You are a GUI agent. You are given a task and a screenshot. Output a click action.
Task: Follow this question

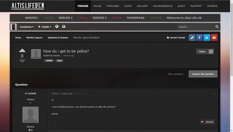pyautogui.click(x=202, y=52)
